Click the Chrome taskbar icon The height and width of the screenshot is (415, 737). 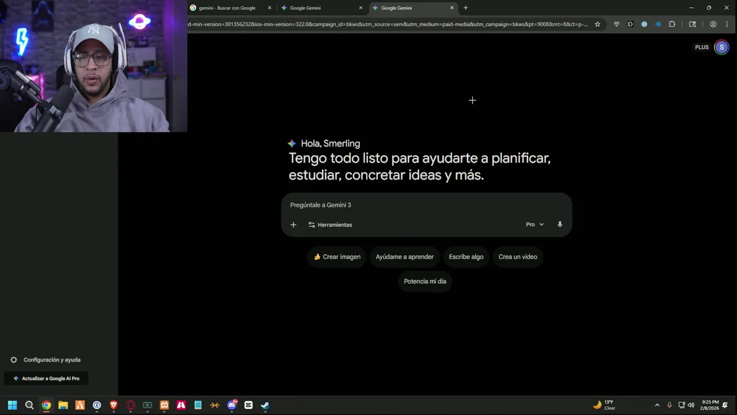point(46,405)
